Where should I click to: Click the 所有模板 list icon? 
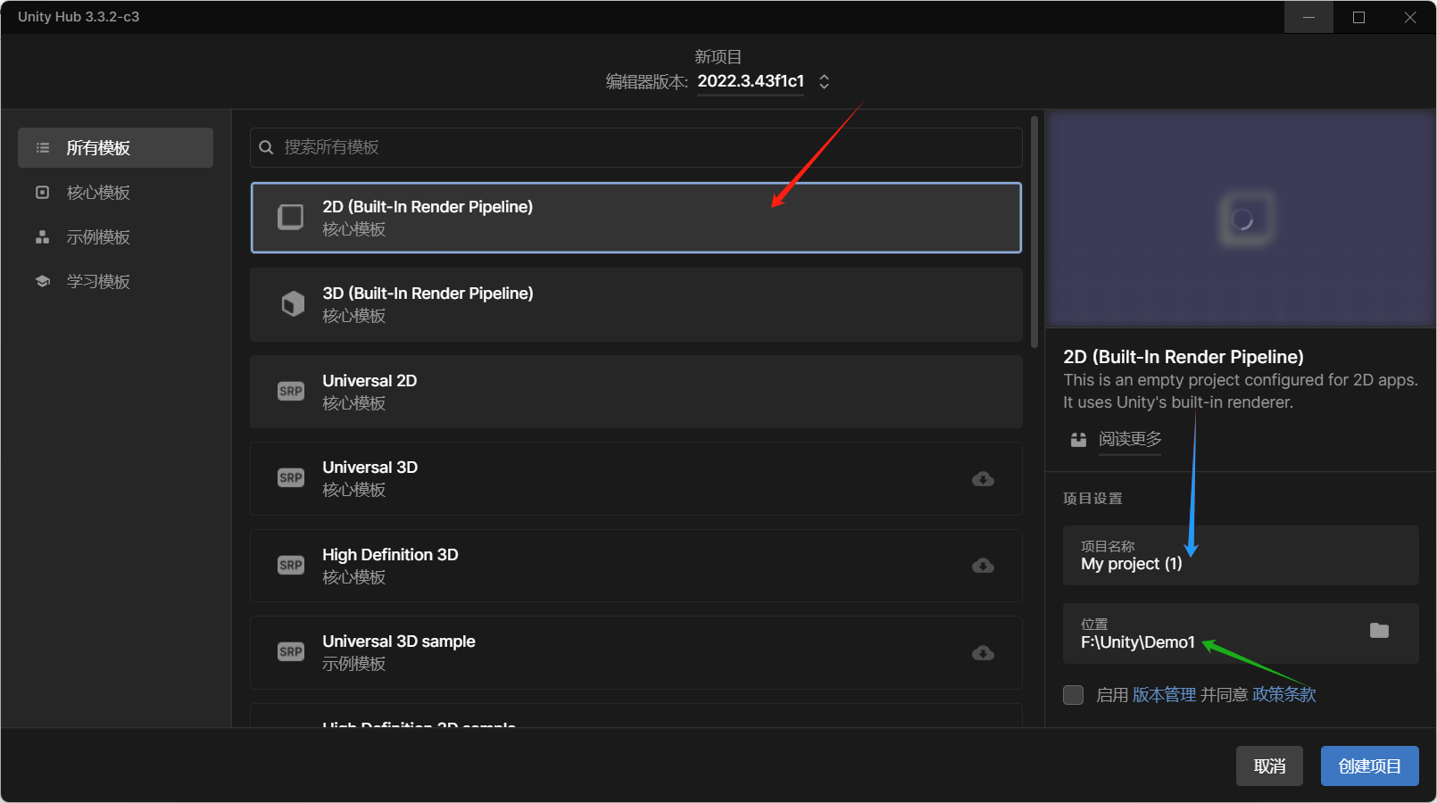[x=42, y=147]
